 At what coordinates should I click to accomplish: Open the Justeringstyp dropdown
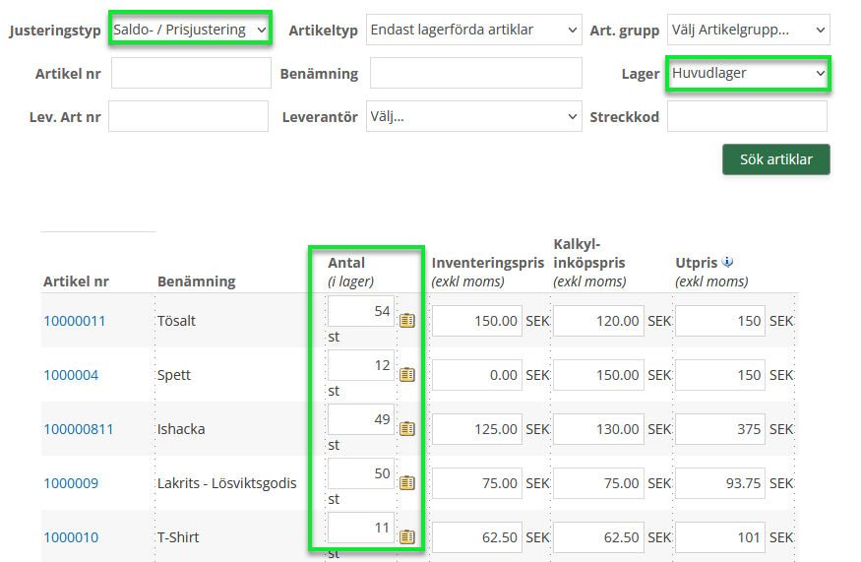point(190,30)
